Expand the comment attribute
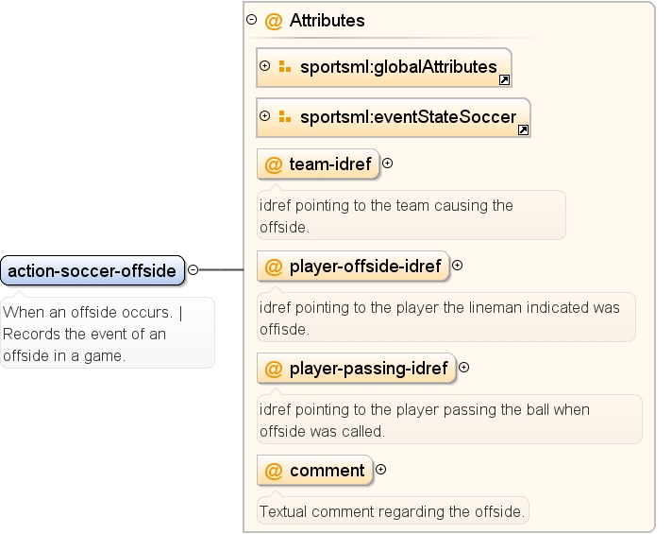 380,470
